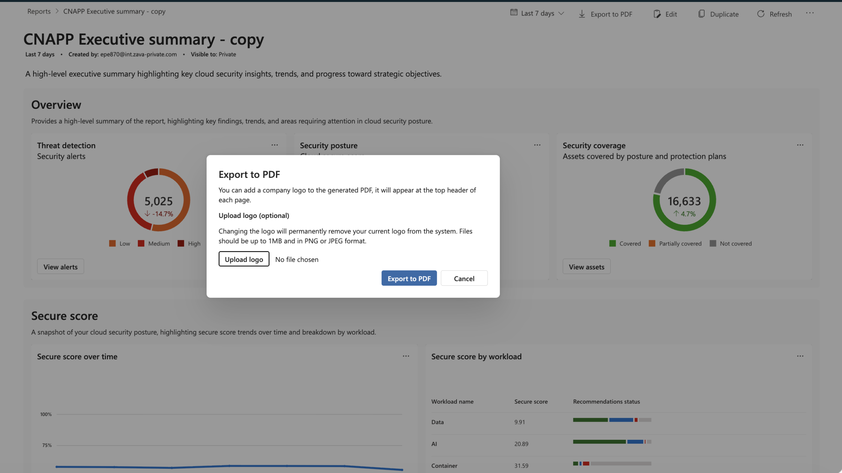Click the Medium legend color swatch
Viewport: 842px width, 473px height.
(141, 243)
